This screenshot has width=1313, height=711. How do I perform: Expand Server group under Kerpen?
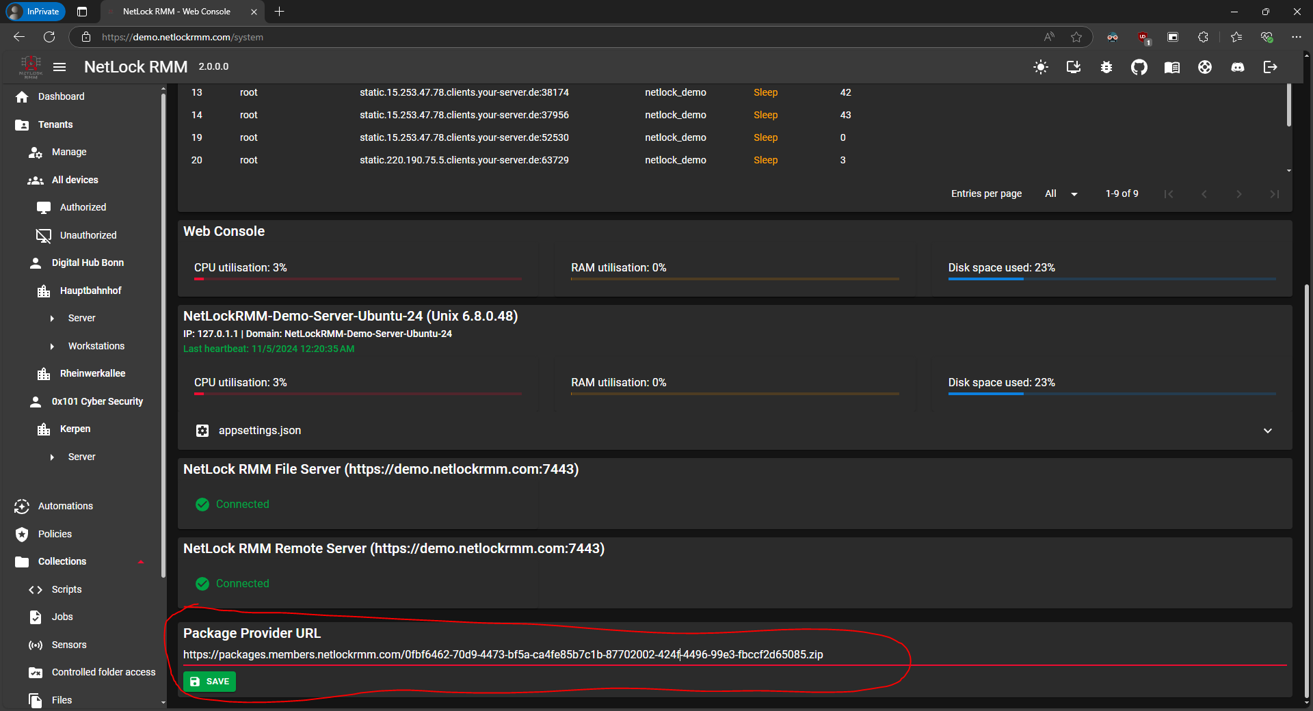click(52, 457)
